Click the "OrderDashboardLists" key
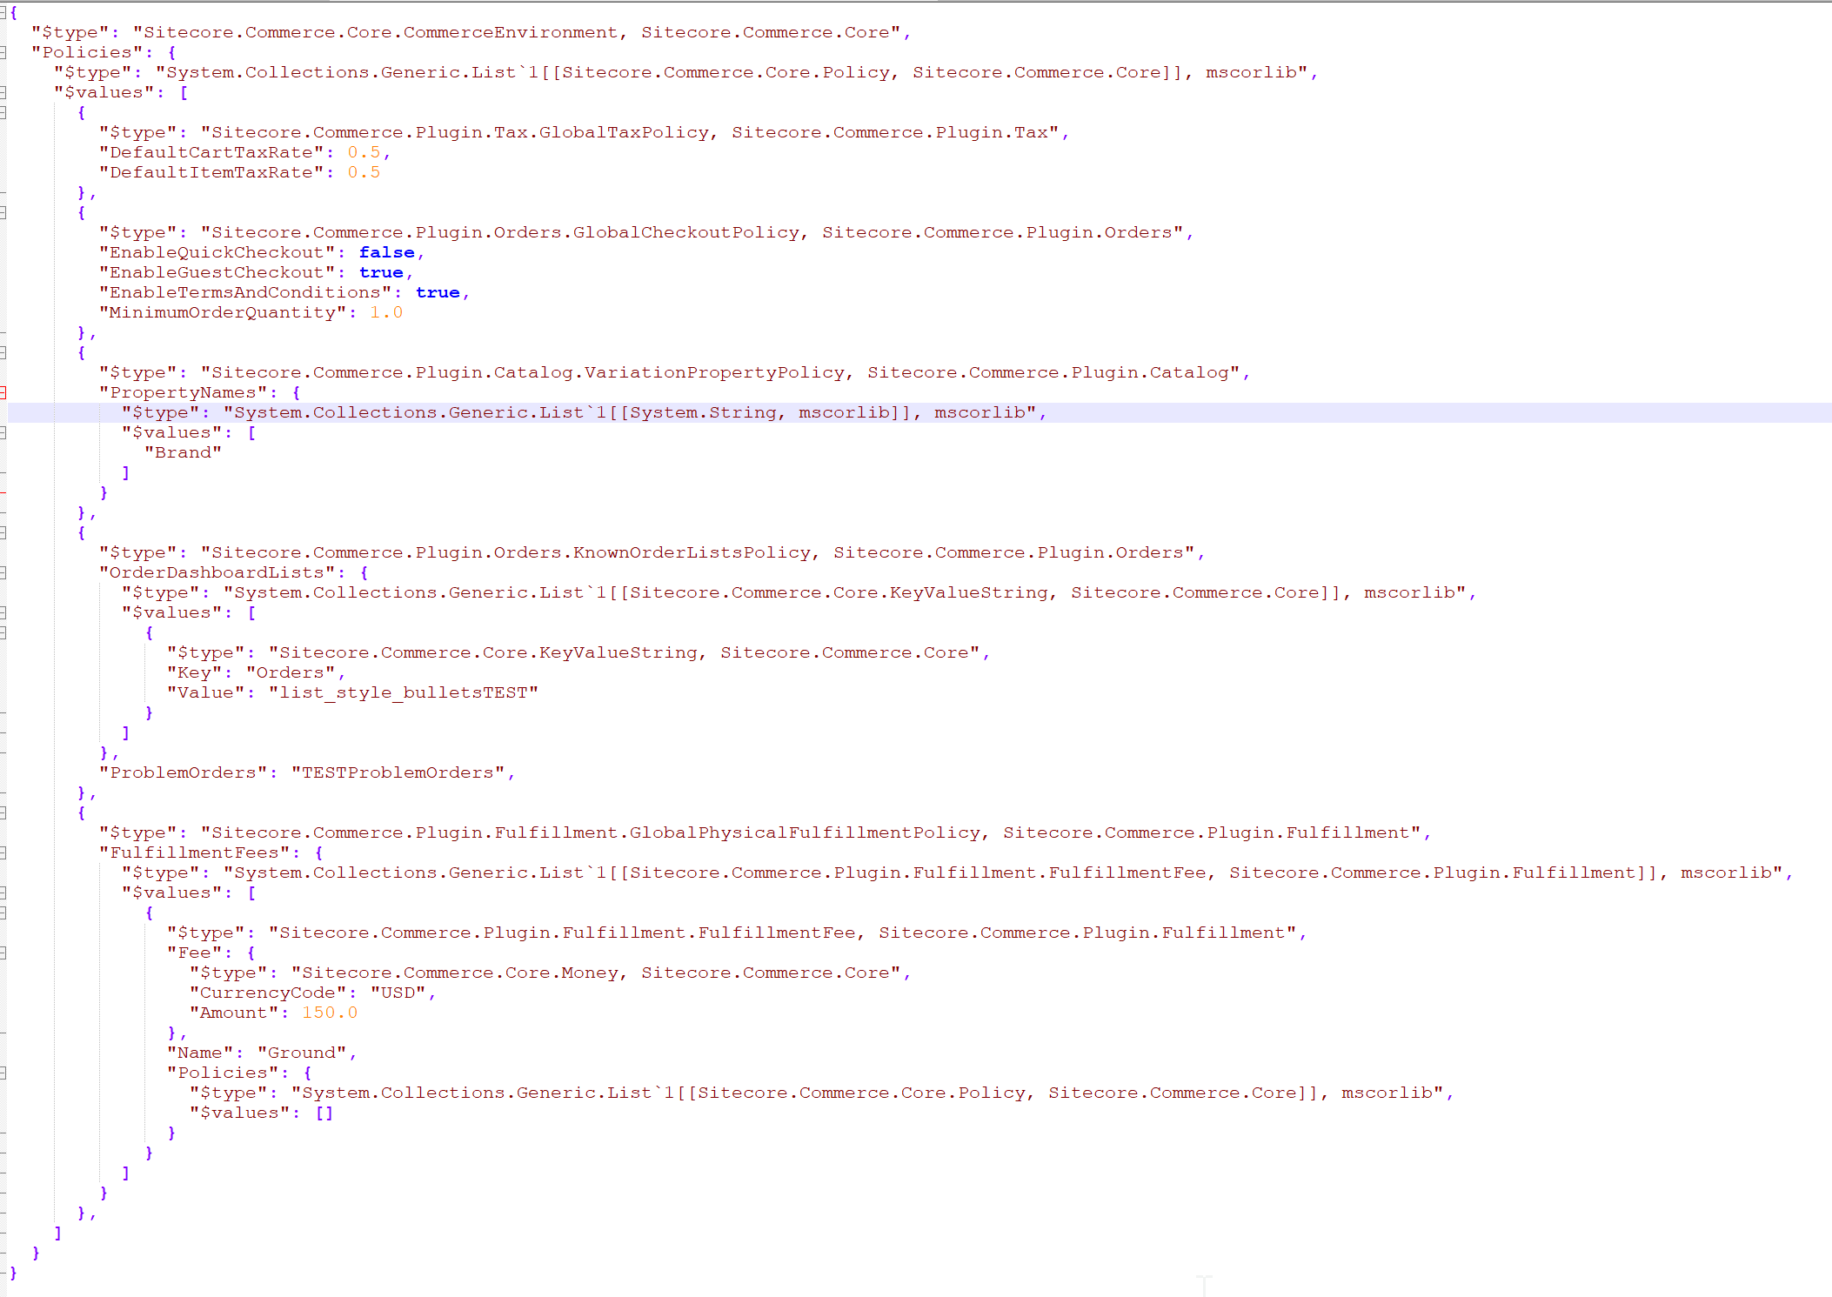1832x1297 pixels. [x=217, y=572]
